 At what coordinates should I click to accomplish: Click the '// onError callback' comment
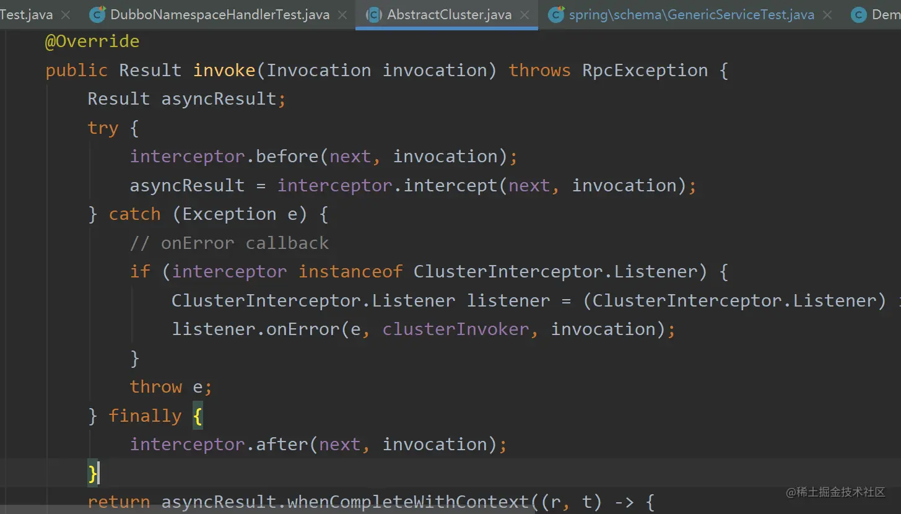pyautogui.click(x=229, y=243)
